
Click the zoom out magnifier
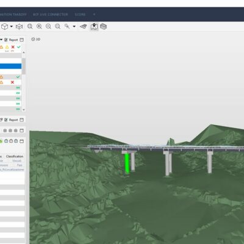click(x=48, y=26)
